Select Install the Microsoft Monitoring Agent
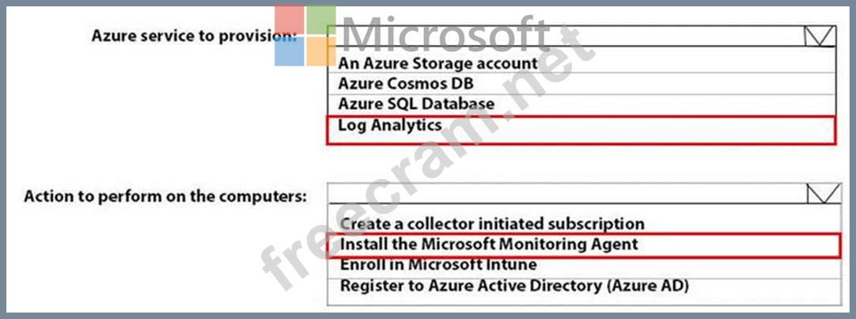The image size is (856, 319). tap(584, 244)
